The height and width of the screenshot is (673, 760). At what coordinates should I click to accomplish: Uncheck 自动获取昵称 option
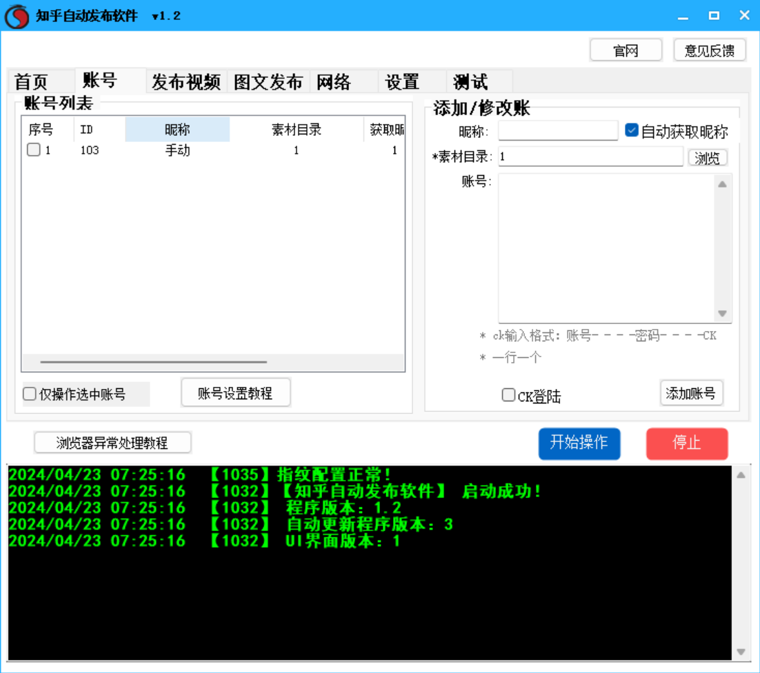pos(632,130)
